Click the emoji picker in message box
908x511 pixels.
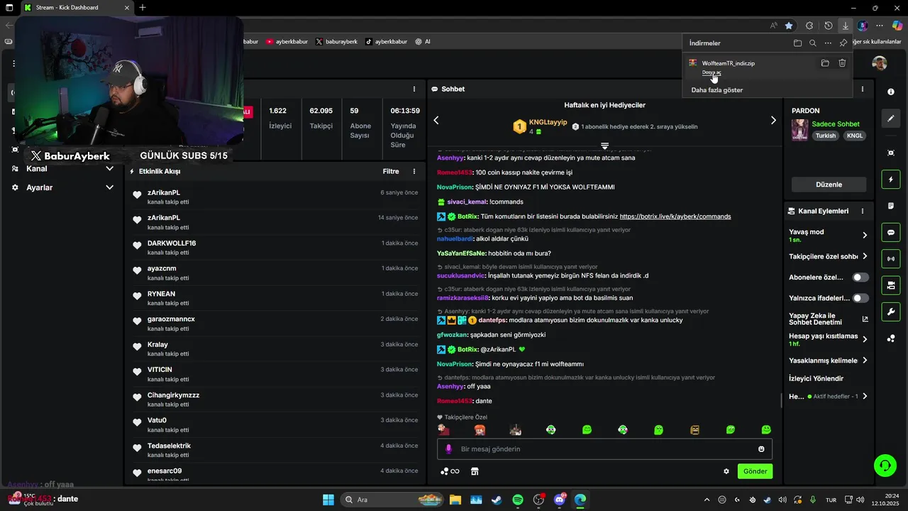click(x=761, y=449)
